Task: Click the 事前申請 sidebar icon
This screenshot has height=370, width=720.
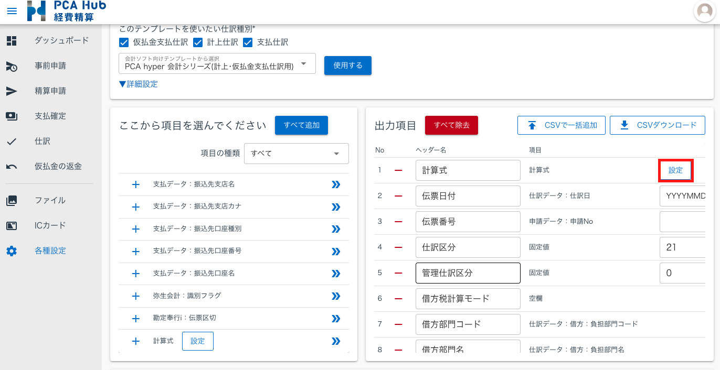Action: pyautogui.click(x=12, y=66)
